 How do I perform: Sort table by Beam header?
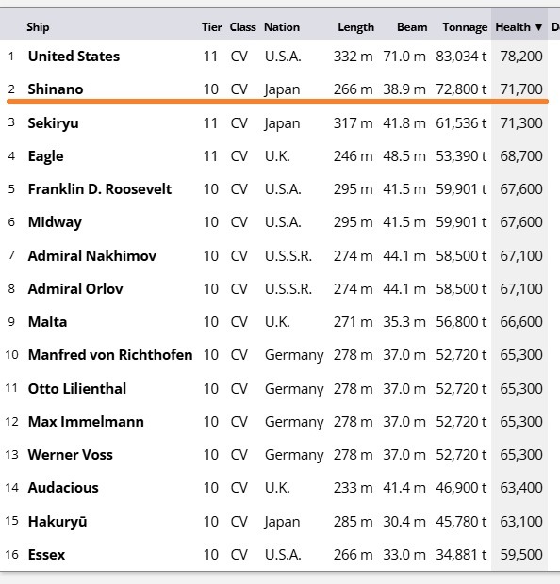tap(412, 27)
